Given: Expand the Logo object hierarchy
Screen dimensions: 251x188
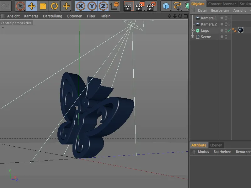Looking at the screenshot, I should click(x=193, y=30).
